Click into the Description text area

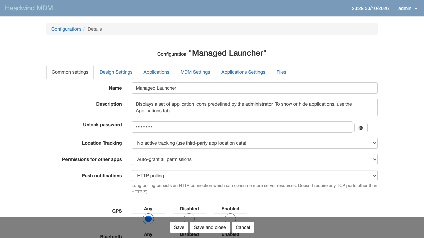pos(255,107)
